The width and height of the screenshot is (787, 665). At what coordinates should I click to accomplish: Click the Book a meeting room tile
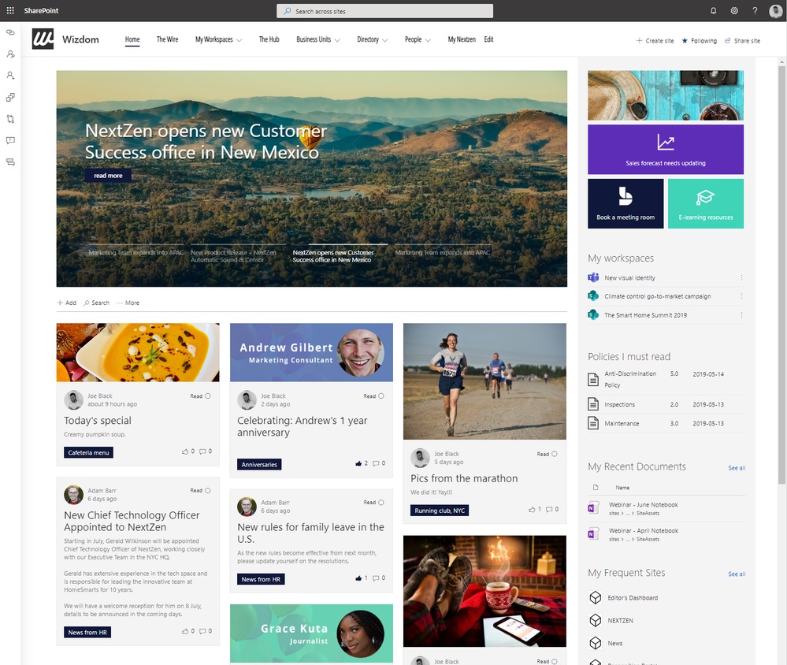point(626,203)
